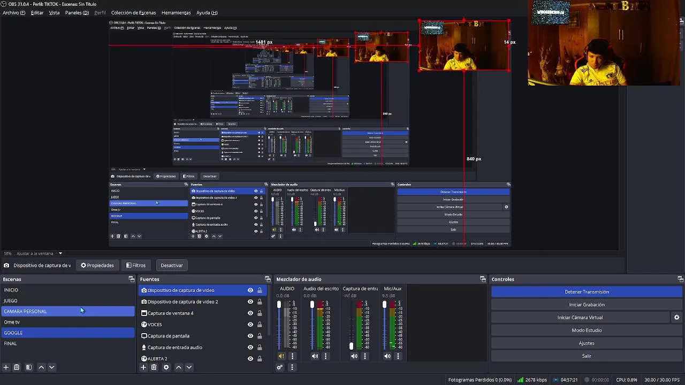The height and width of the screenshot is (385, 685).
Task: Open options menu for the Mic/Aux channel
Action: click(398, 356)
